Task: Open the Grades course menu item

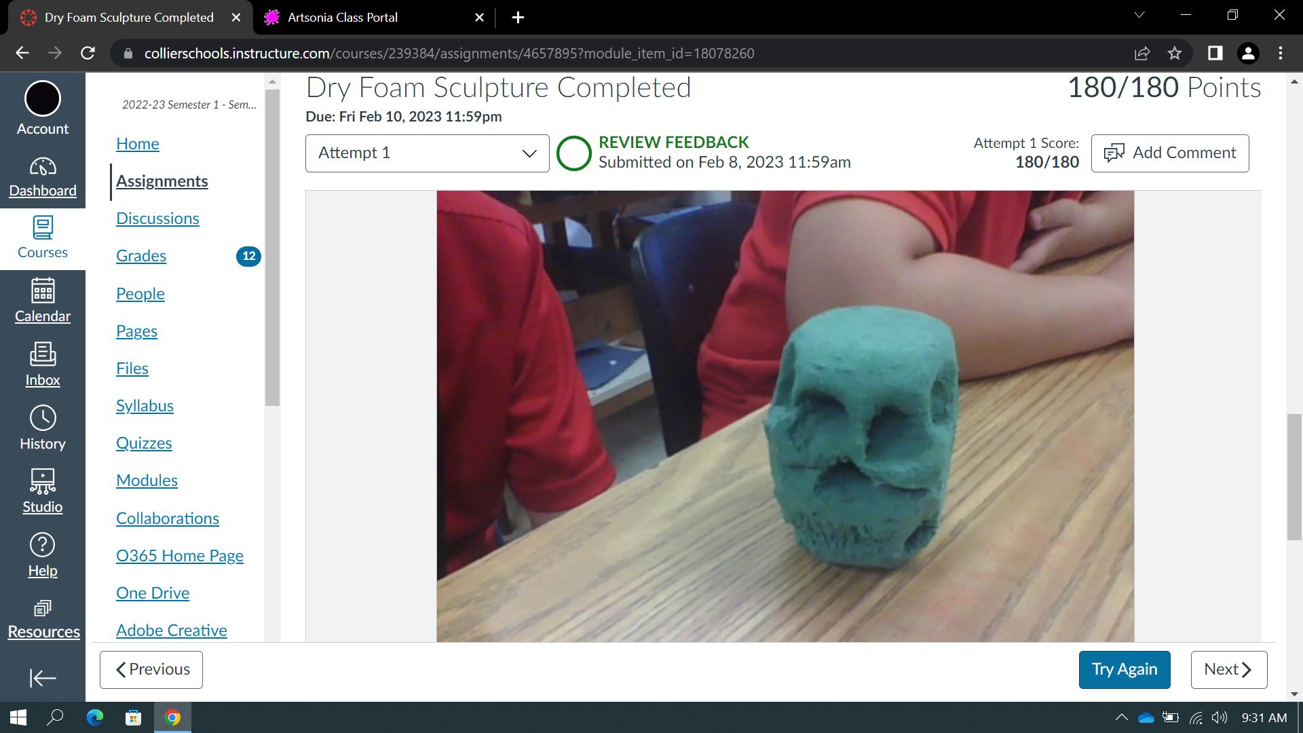Action: tap(141, 256)
